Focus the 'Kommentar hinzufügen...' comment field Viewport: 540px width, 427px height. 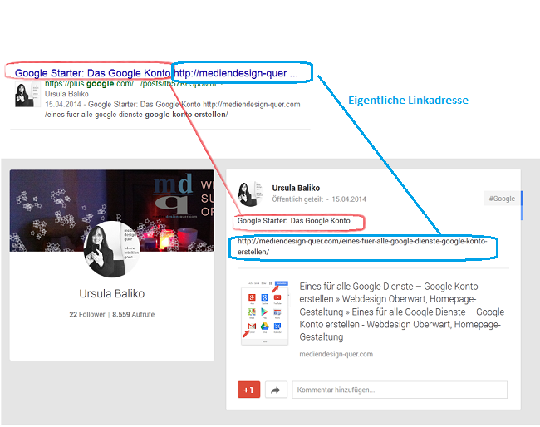pyautogui.click(x=400, y=390)
